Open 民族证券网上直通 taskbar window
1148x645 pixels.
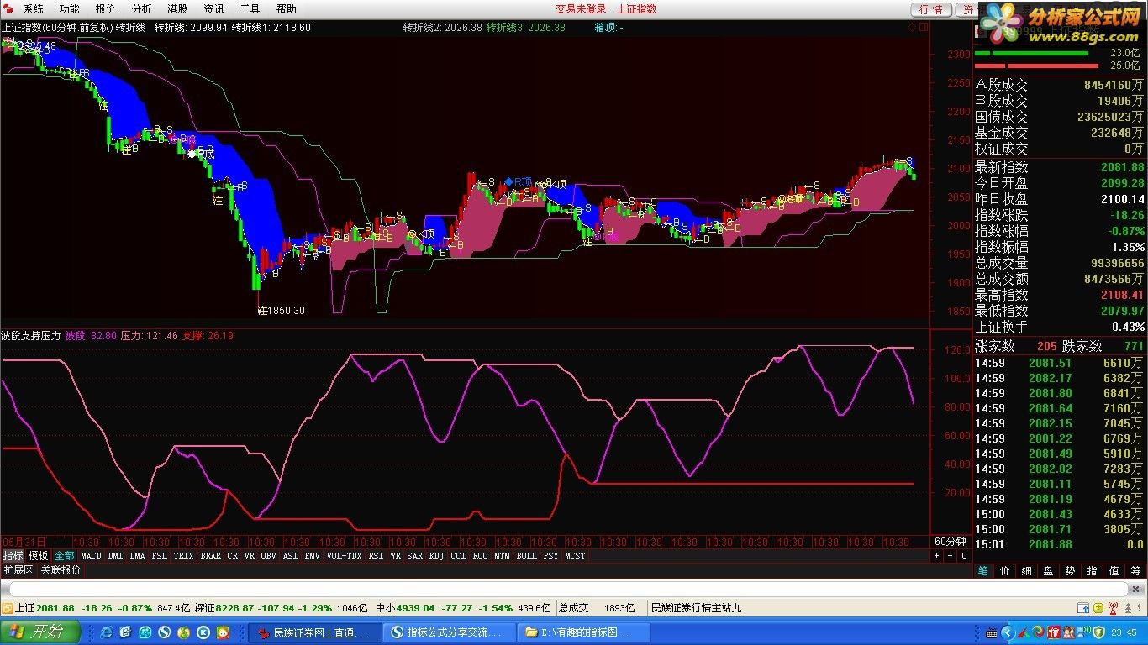315,632
